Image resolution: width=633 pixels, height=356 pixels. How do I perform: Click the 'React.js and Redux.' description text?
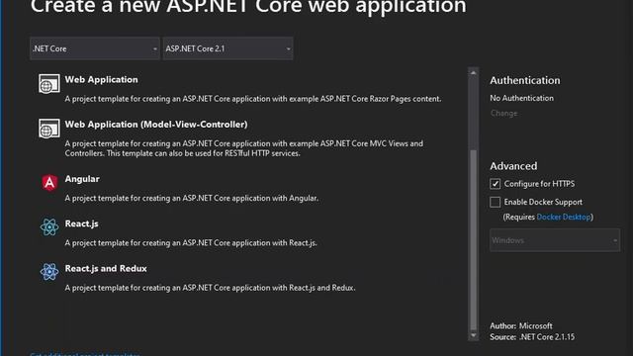[210, 288]
